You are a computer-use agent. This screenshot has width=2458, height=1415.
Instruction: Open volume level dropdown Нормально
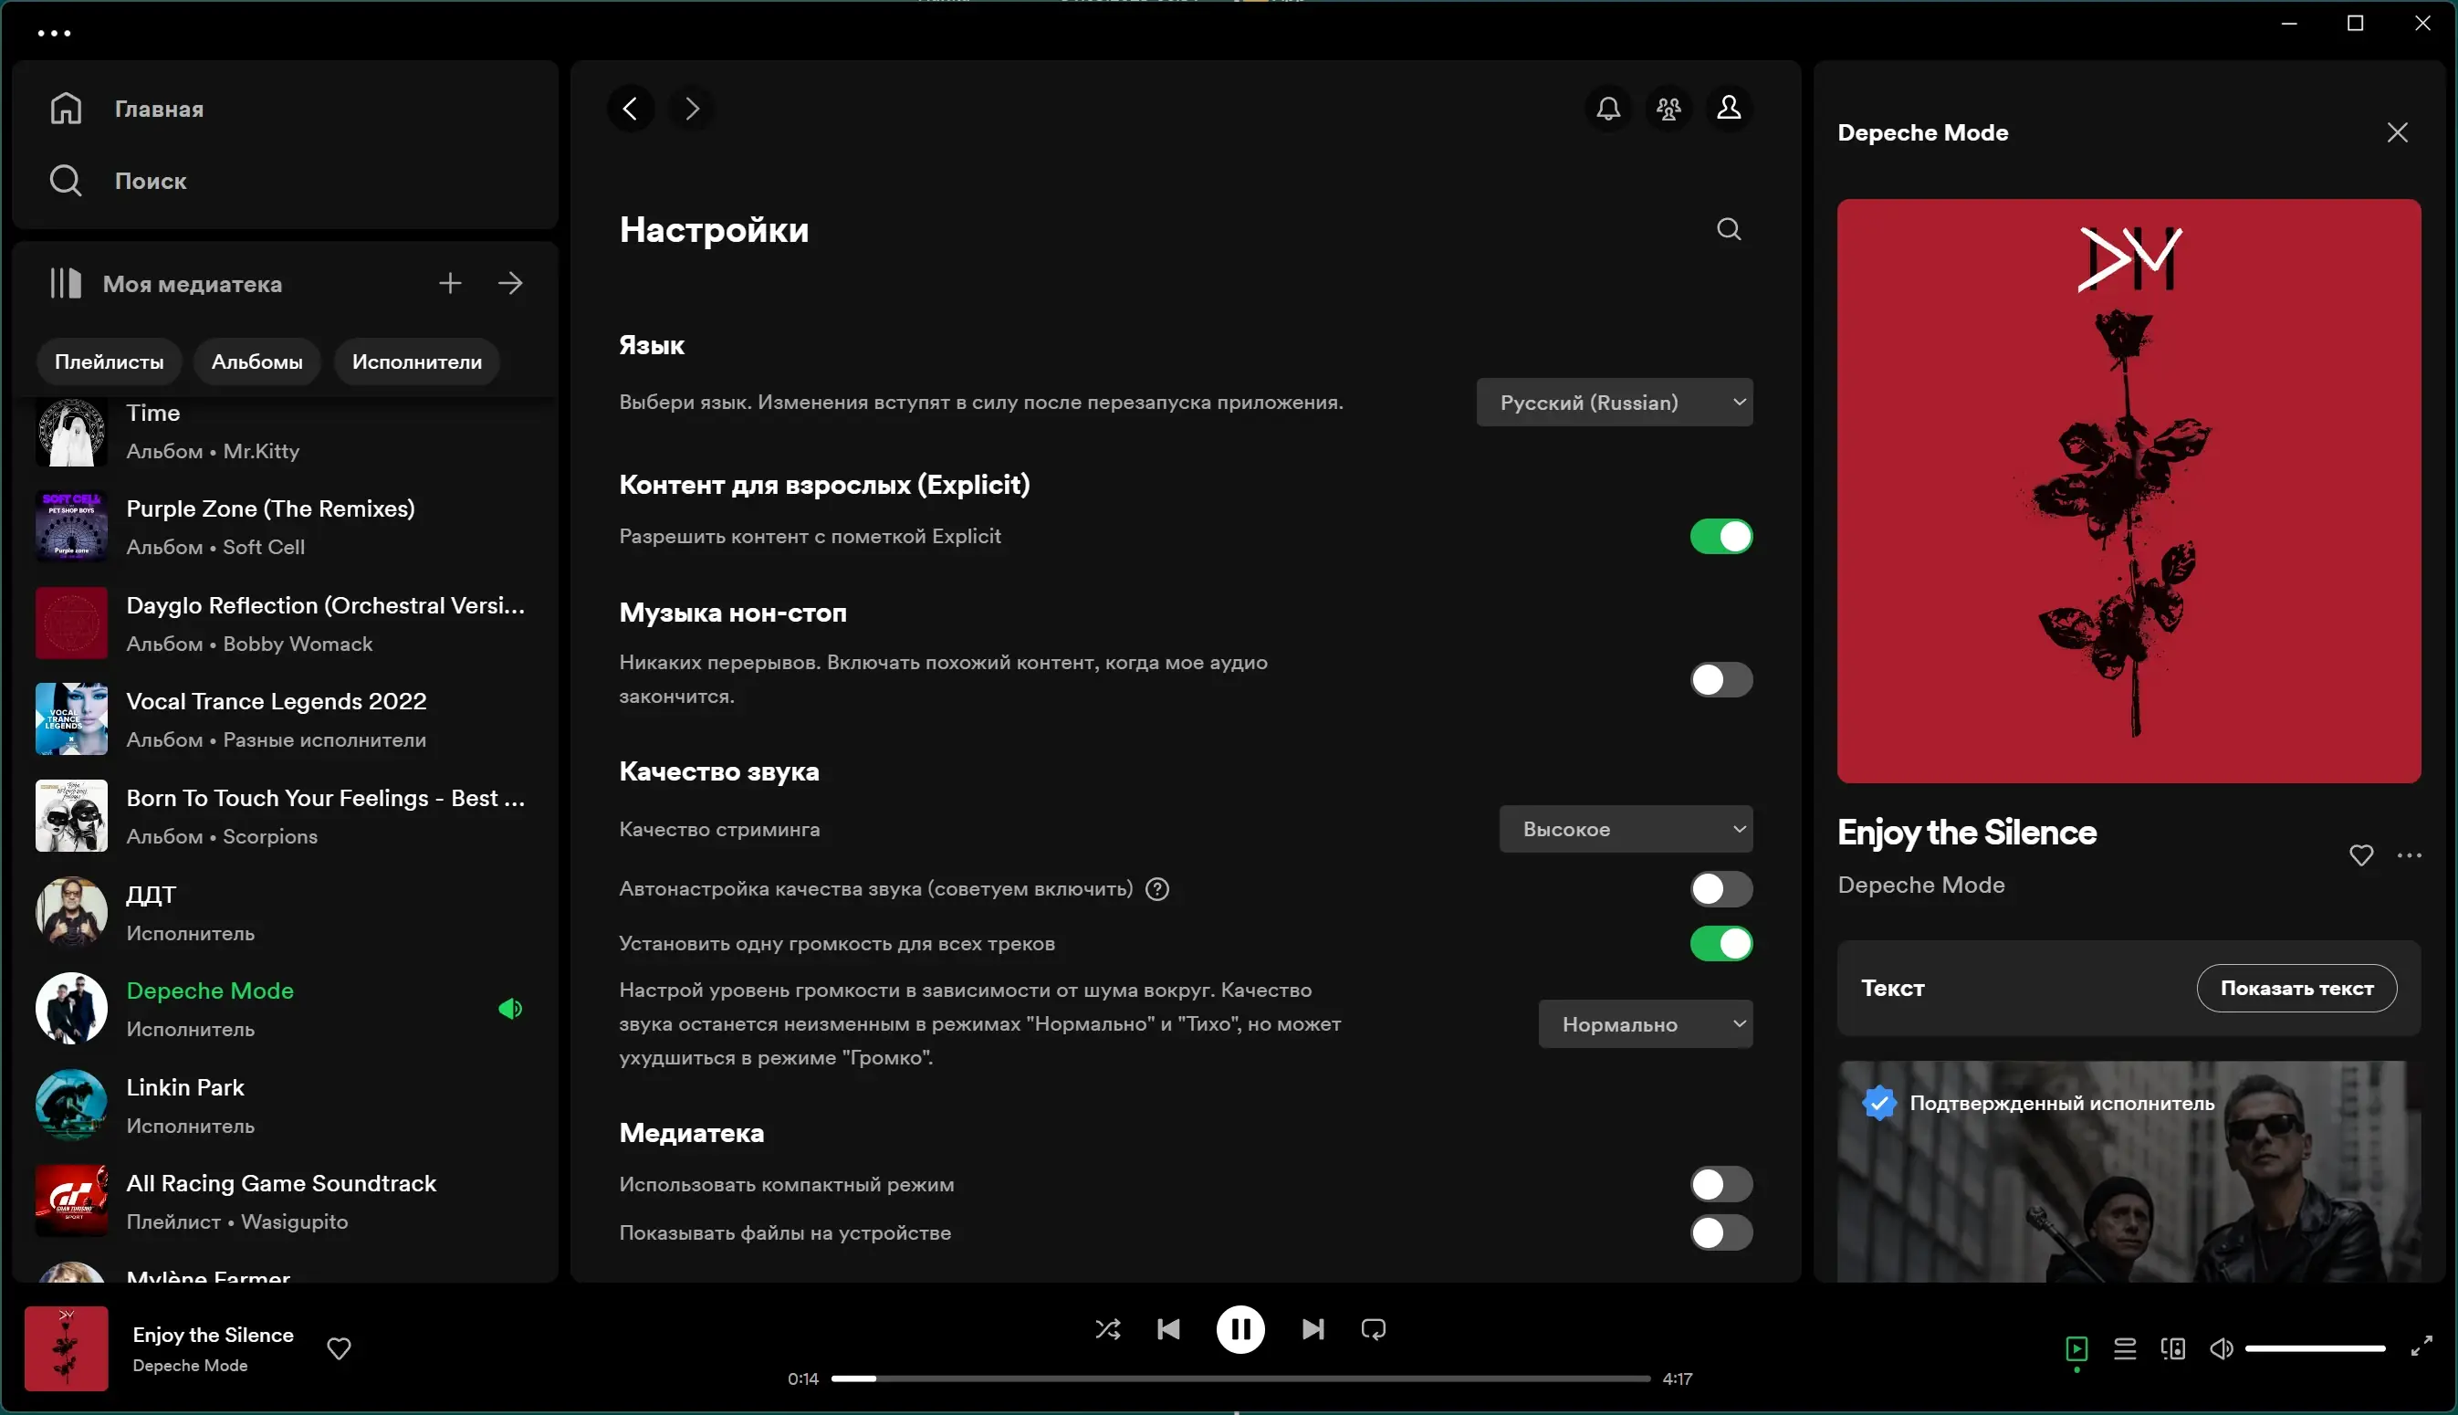[x=1645, y=1024]
